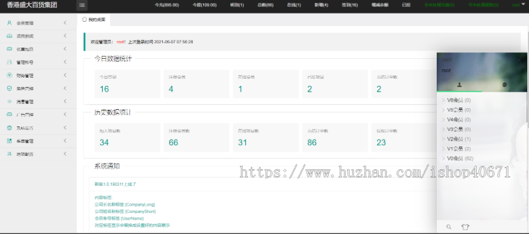Click the search magnifier icon in chat panel
Image resolution: width=529 pixels, height=234 pixels.
(x=448, y=228)
